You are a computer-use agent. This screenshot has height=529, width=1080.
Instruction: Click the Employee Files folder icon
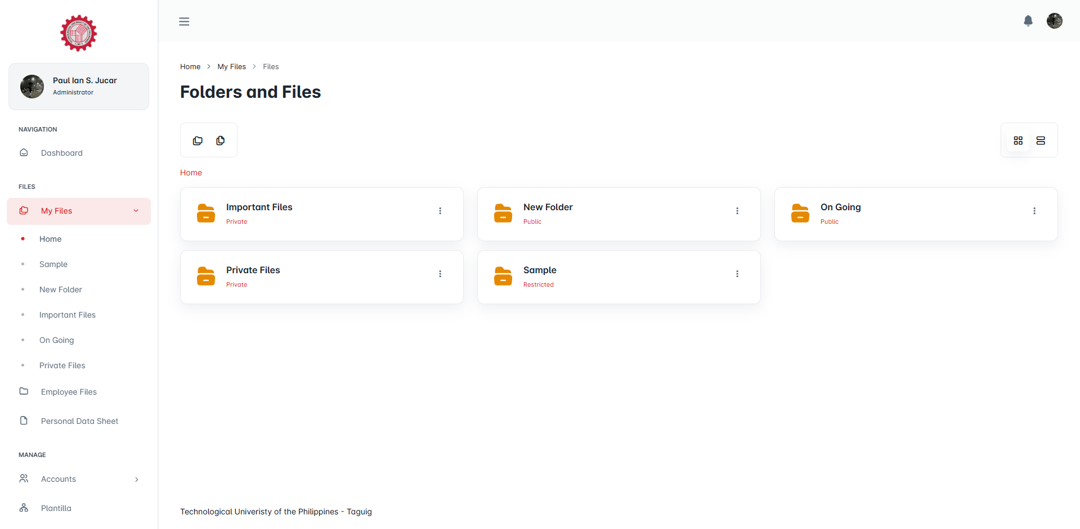coord(24,391)
